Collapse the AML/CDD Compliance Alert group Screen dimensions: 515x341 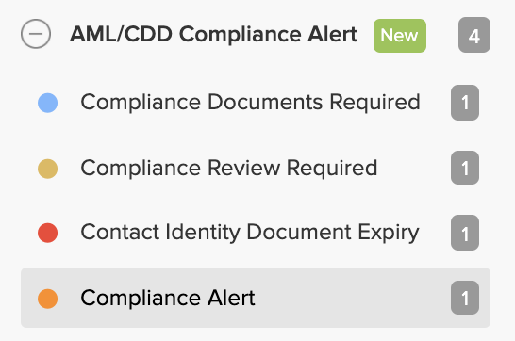(x=36, y=34)
